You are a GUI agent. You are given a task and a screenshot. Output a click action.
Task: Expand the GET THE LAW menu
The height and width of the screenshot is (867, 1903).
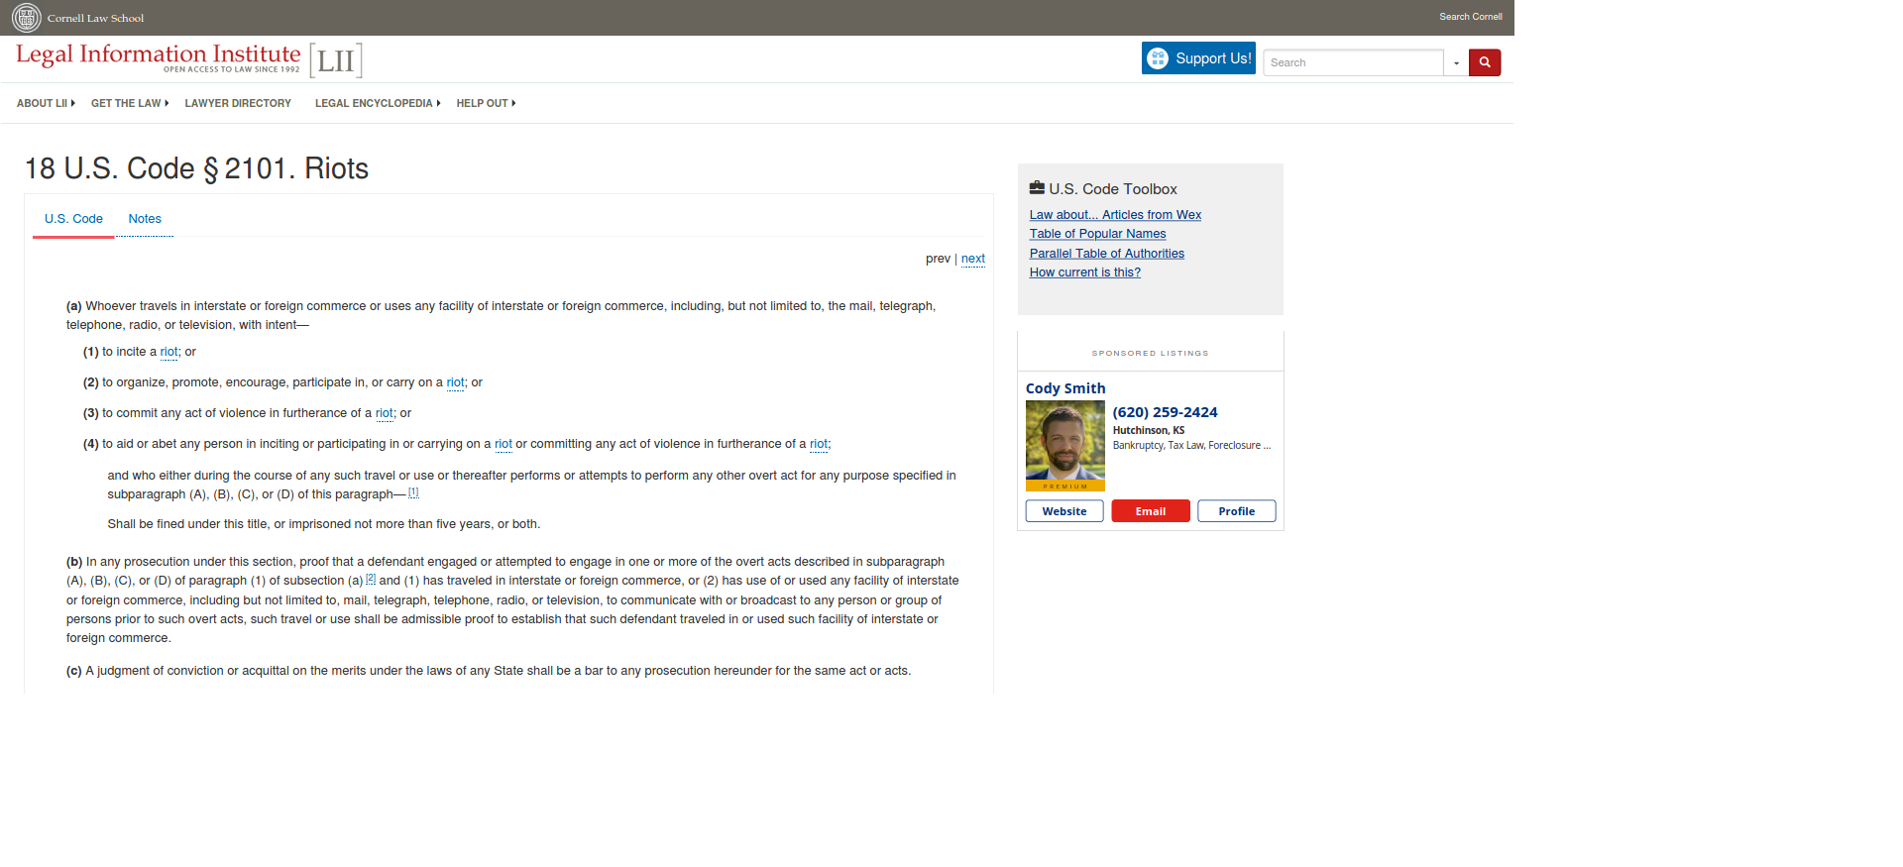click(x=130, y=103)
